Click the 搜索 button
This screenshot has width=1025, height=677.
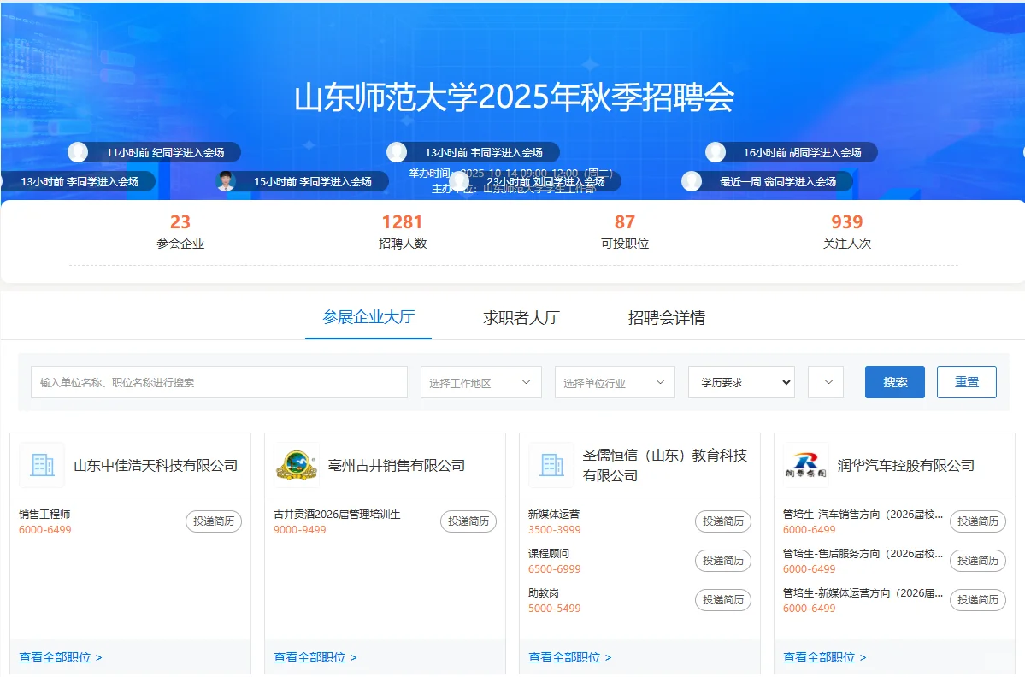[x=895, y=382]
